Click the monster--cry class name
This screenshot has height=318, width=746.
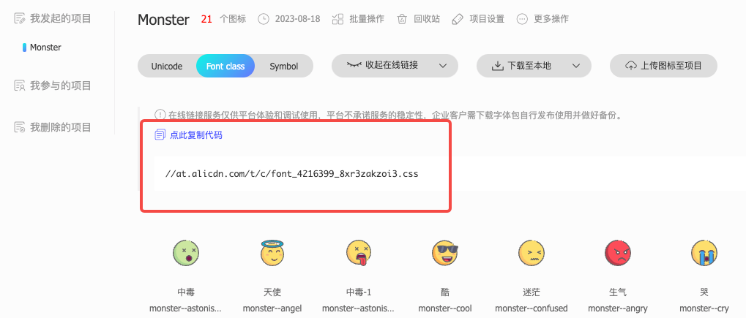tap(704, 308)
